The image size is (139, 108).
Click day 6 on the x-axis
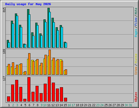click(x=29, y=105)
